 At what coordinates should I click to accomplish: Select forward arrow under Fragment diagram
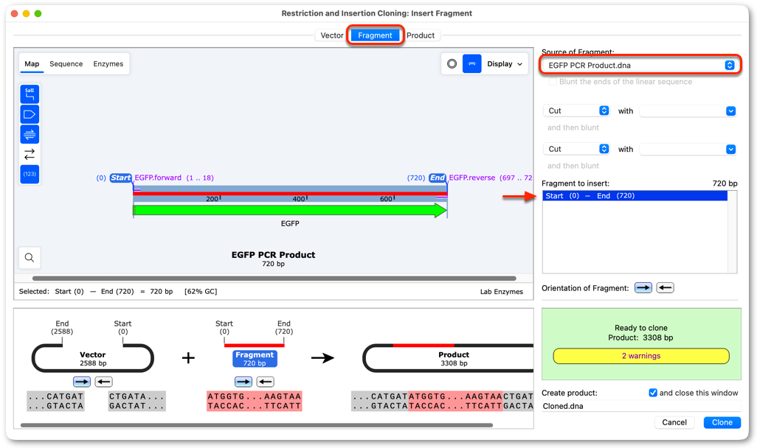point(243,382)
